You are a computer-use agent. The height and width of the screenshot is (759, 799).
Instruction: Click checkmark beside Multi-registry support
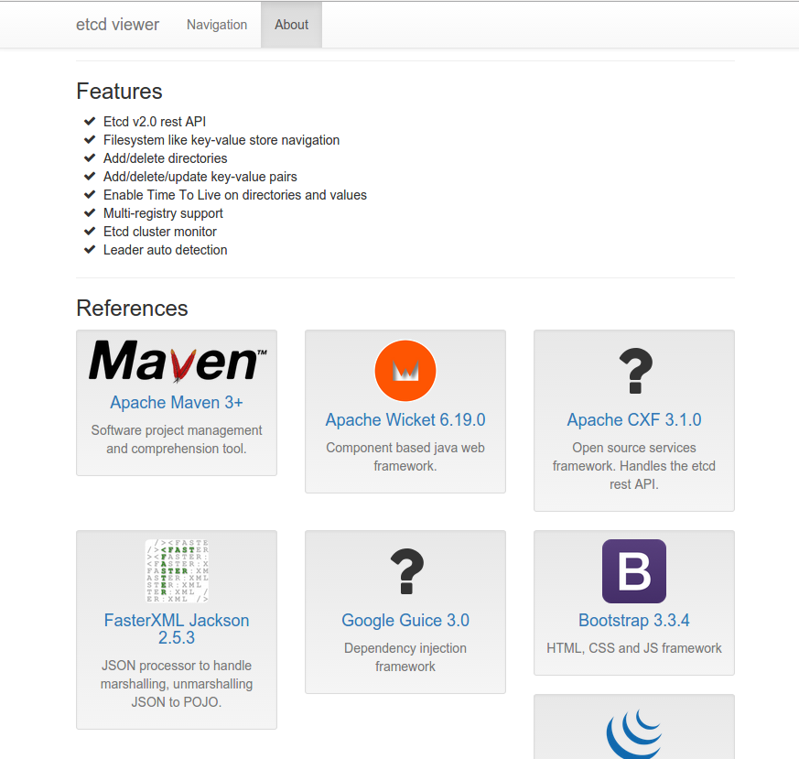tap(90, 213)
